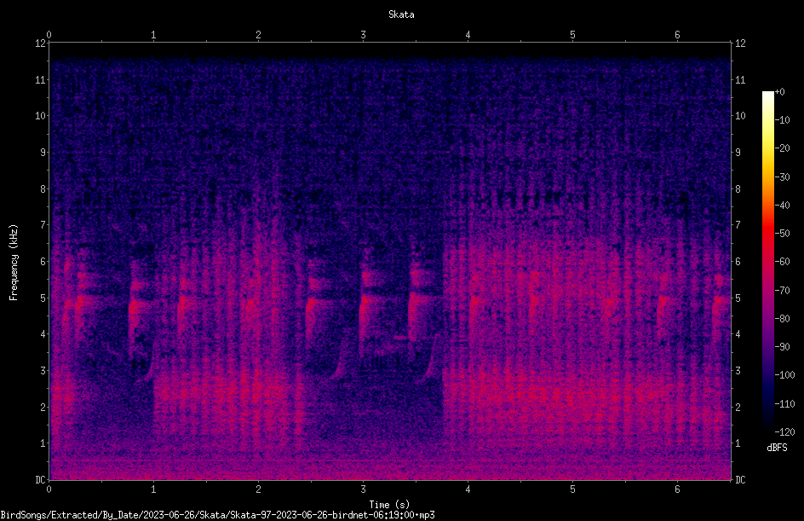Screen dimensions: 804x521
Task: Click the dBFS color scale bar
Action: (x=767, y=261)
